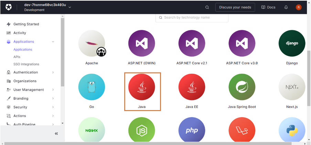Viewport: 311px width, 145px height.
Task: Open APIs in the sidebar
Action: [17, 57]
